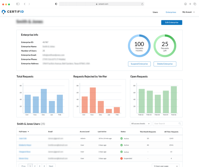This screenshot has height=167, width=199.
Task: Select page 4 in pagination
Action: (44, 166)
